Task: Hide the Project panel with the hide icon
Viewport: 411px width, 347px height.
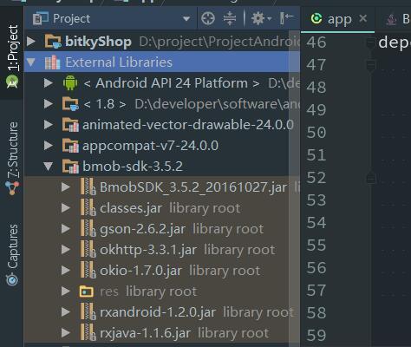Action: tap(286, 18)
